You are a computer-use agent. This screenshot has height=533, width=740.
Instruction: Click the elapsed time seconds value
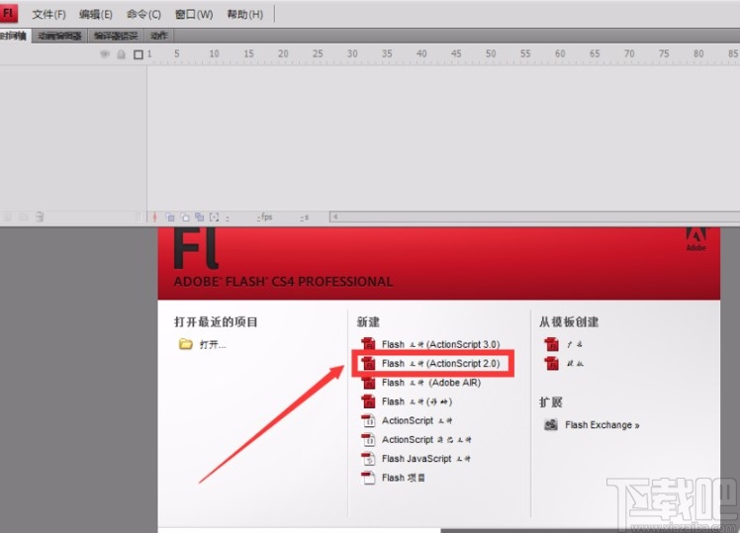coord(305,218)
